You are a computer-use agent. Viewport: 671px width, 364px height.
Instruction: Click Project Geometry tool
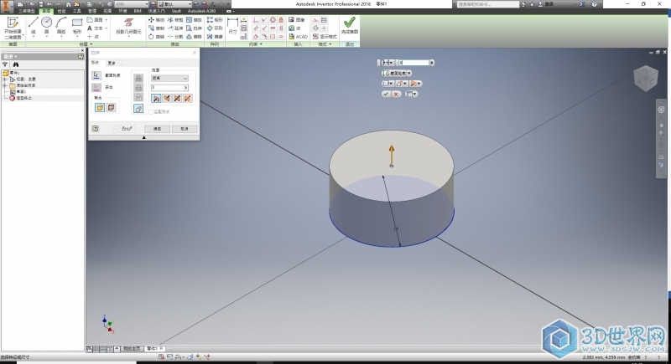click(129, 27)
